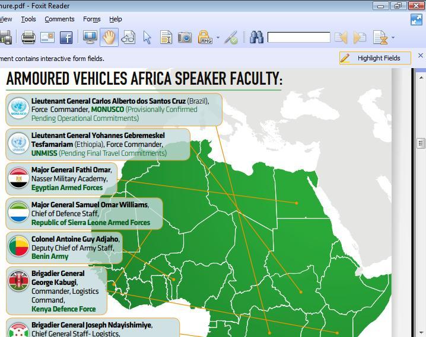Click the vertical scrollbar up arrow

[x=421, y=78]
